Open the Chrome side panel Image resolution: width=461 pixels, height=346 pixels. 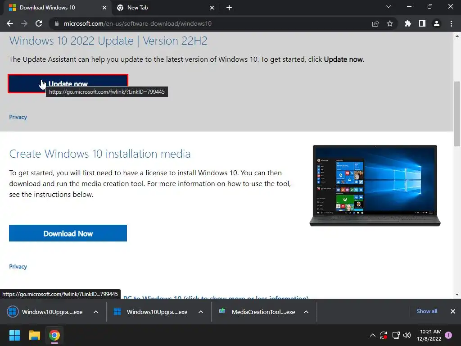pyautogui.click(x=422, y=23)
